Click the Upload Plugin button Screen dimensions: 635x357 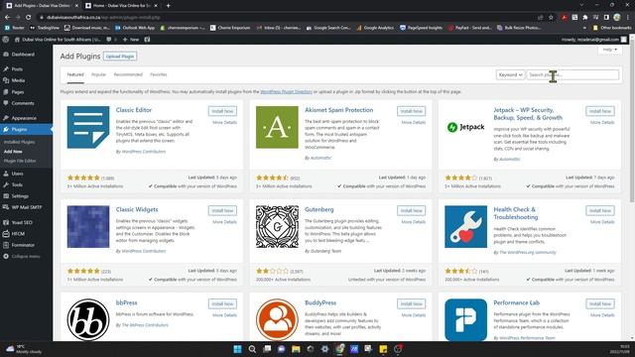[120, 57]
